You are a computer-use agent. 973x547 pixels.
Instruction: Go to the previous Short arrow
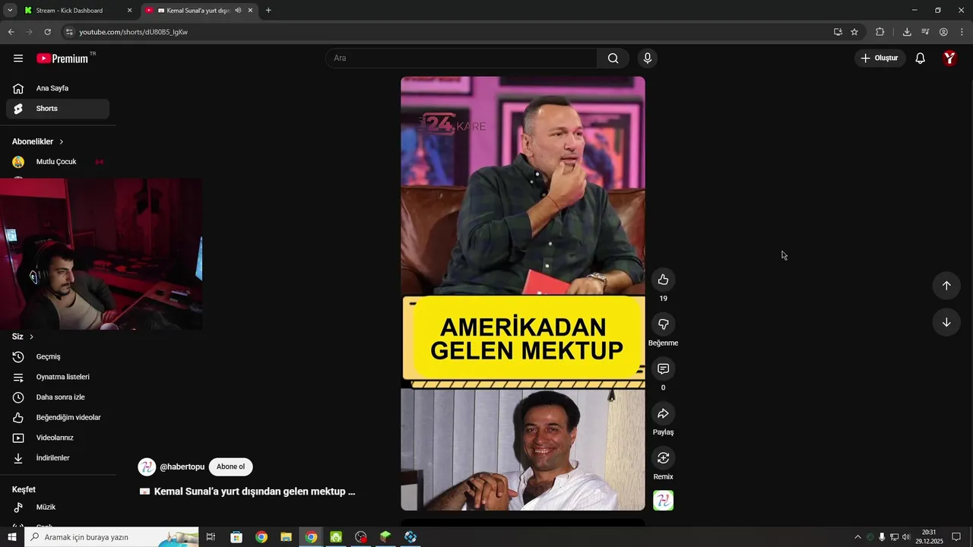(946, 286)
